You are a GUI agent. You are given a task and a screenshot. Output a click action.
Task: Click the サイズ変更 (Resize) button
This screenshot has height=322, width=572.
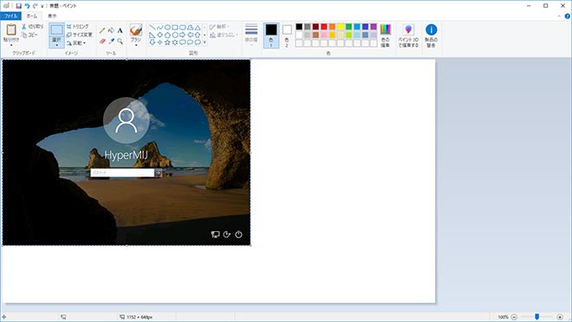(79, 35)
